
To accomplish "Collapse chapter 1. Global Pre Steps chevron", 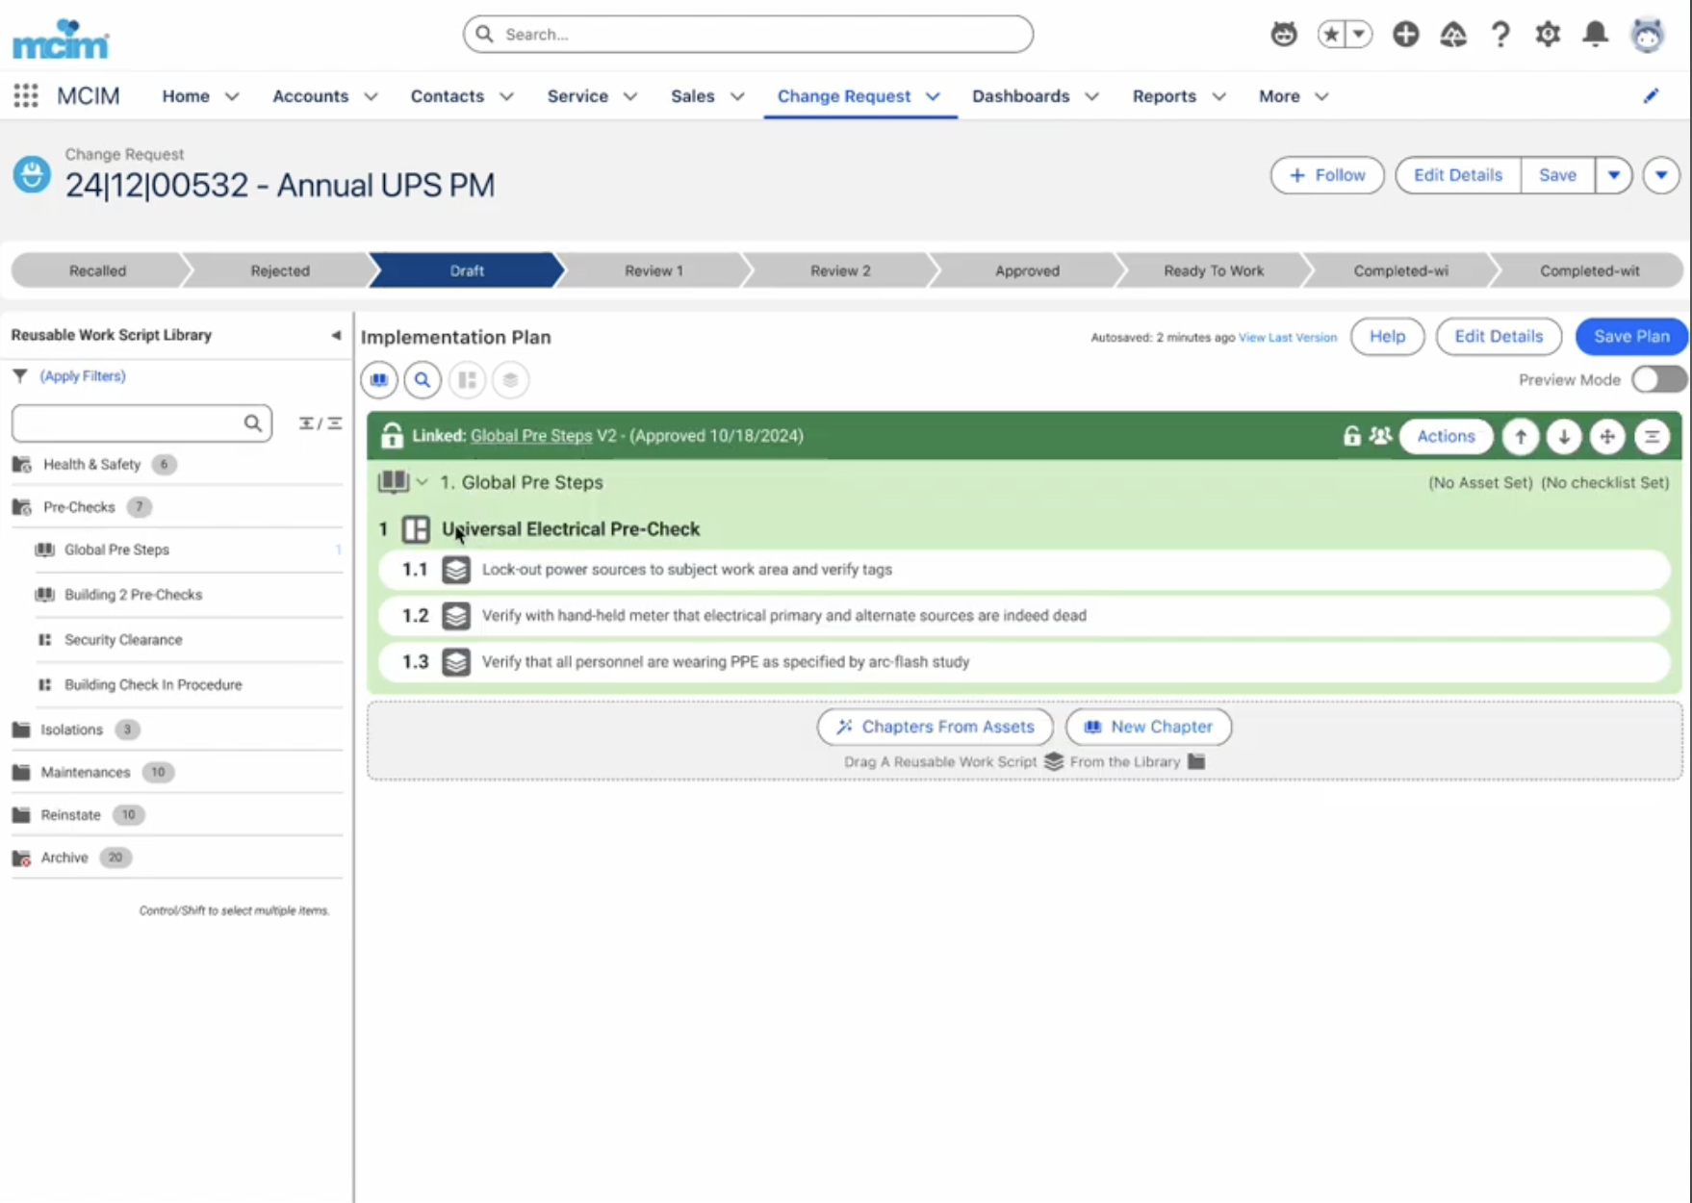I will [422, 482].
